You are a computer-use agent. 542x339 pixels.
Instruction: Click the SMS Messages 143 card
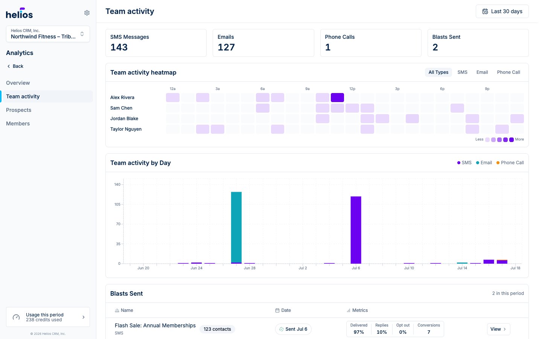click(x=156, y=43)
